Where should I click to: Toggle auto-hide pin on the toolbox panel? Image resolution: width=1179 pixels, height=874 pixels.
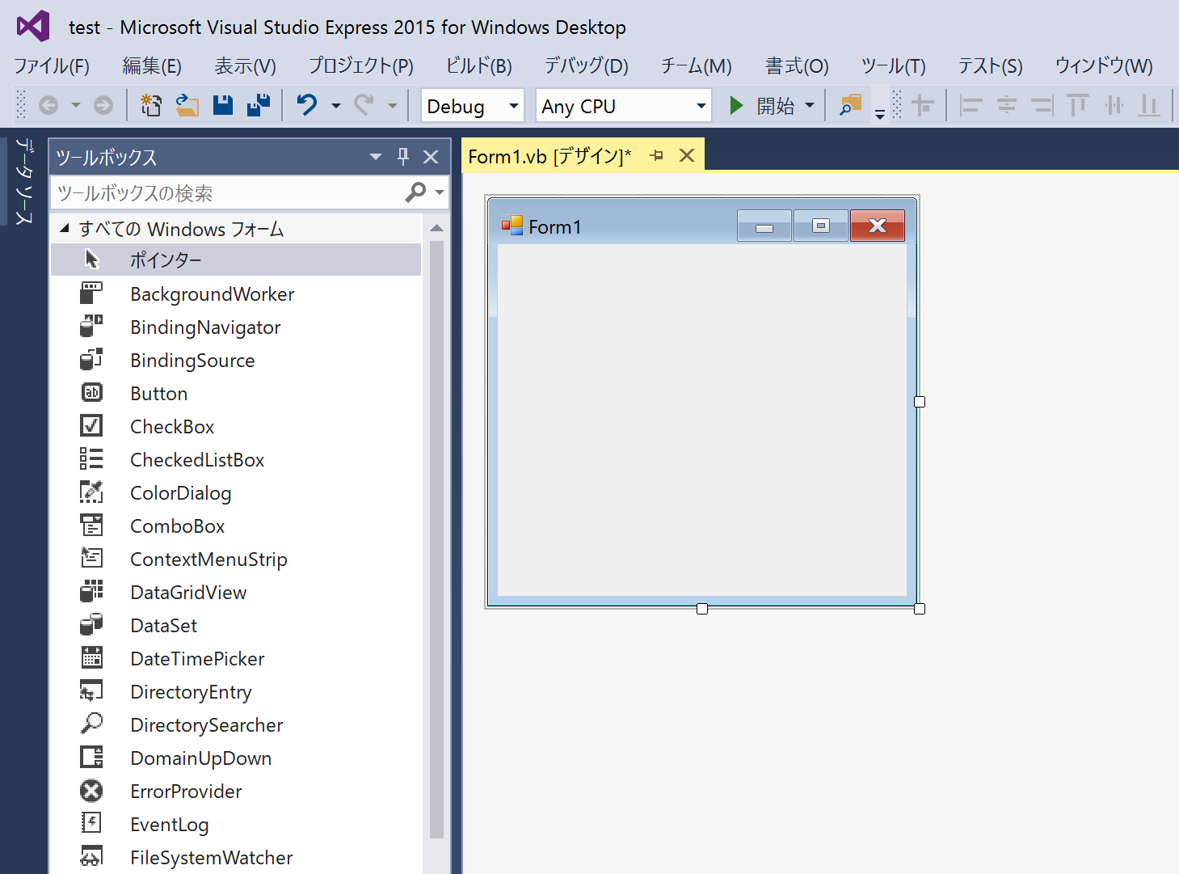click(x=403, y=157)
